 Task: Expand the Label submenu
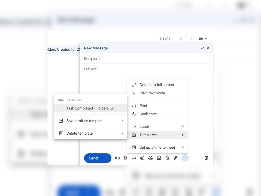(157, 126)
